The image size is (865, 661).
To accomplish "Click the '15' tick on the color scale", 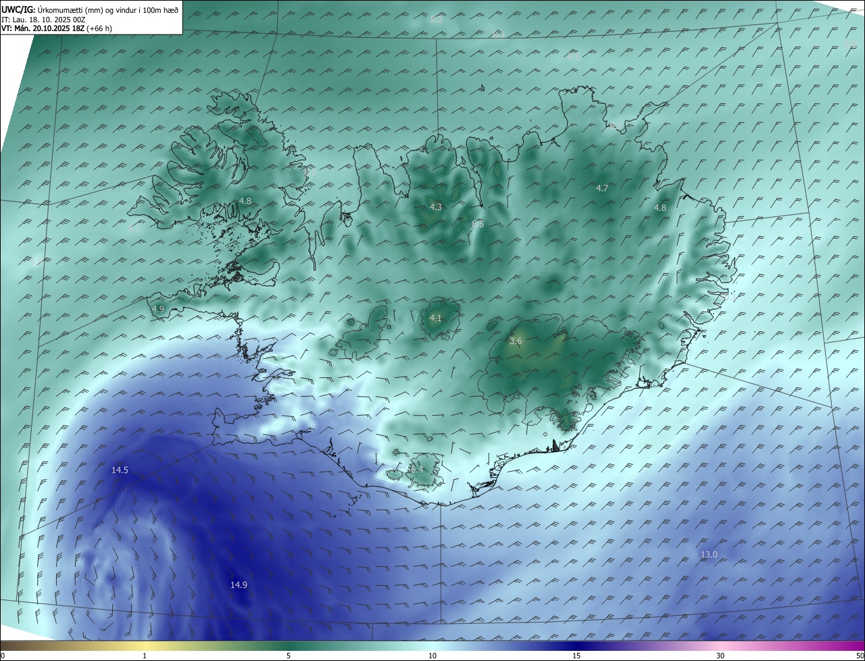I will (x=576, y=656).
